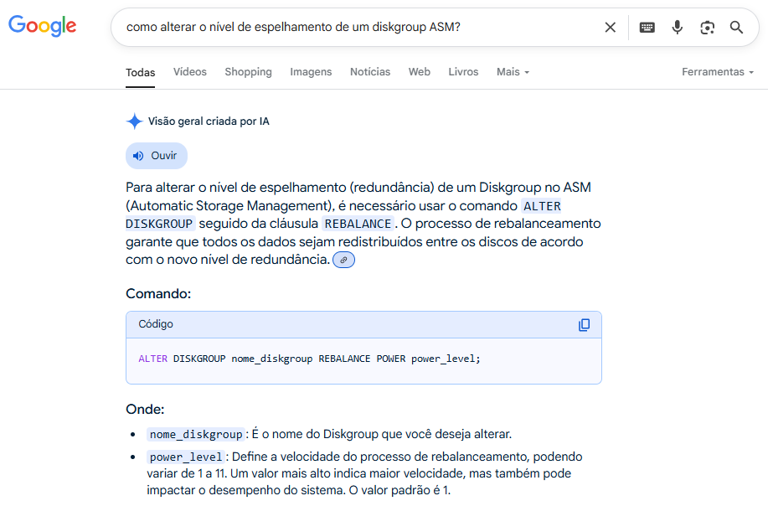Start voice search with microphone icon

(x=677, y=28)
